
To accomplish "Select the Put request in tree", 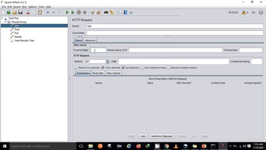I will (16, 33).
